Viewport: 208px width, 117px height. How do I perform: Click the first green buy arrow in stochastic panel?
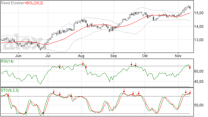(26, 113)
